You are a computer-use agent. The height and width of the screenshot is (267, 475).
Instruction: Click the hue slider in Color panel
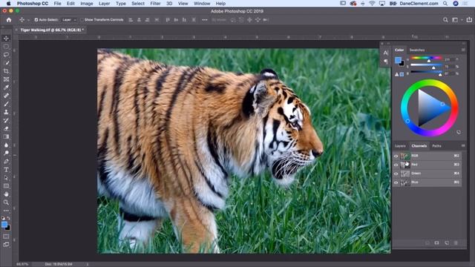(426, 58)
